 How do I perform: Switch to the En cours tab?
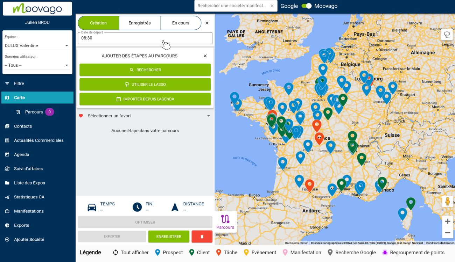(x=181, y=23)
